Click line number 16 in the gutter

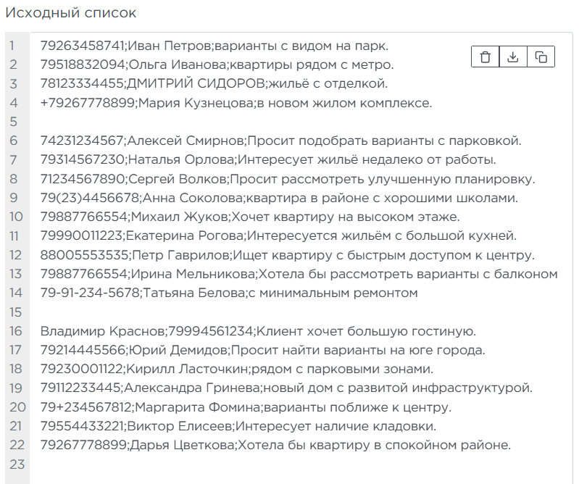16,331
